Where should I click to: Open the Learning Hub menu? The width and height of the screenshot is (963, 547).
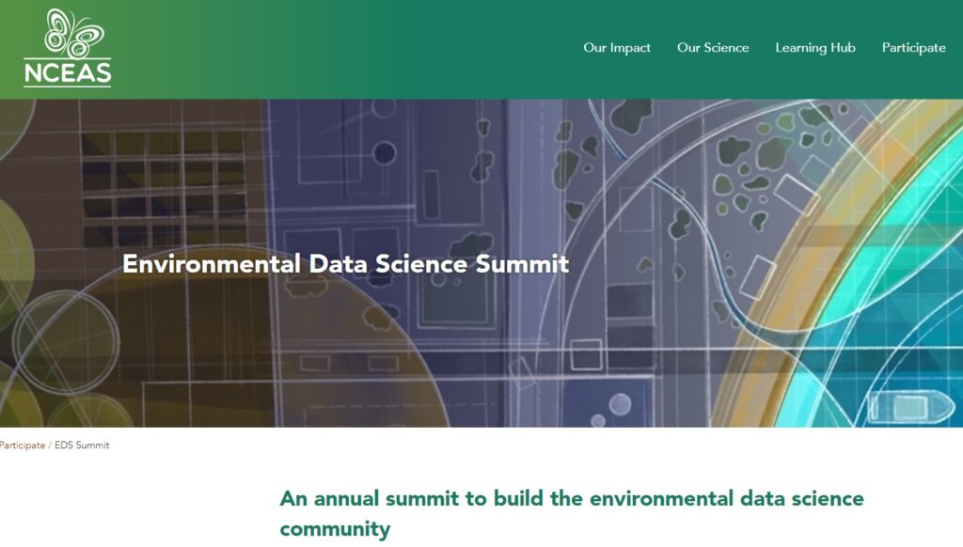coord(815,47)
